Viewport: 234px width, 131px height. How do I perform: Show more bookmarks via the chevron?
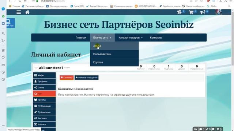pyautogui.click(x=229, y=6)
